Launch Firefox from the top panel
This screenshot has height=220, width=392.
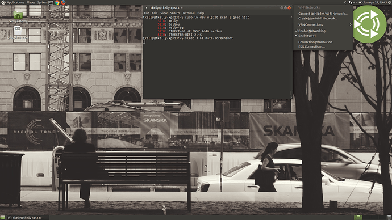coord(63,2)
